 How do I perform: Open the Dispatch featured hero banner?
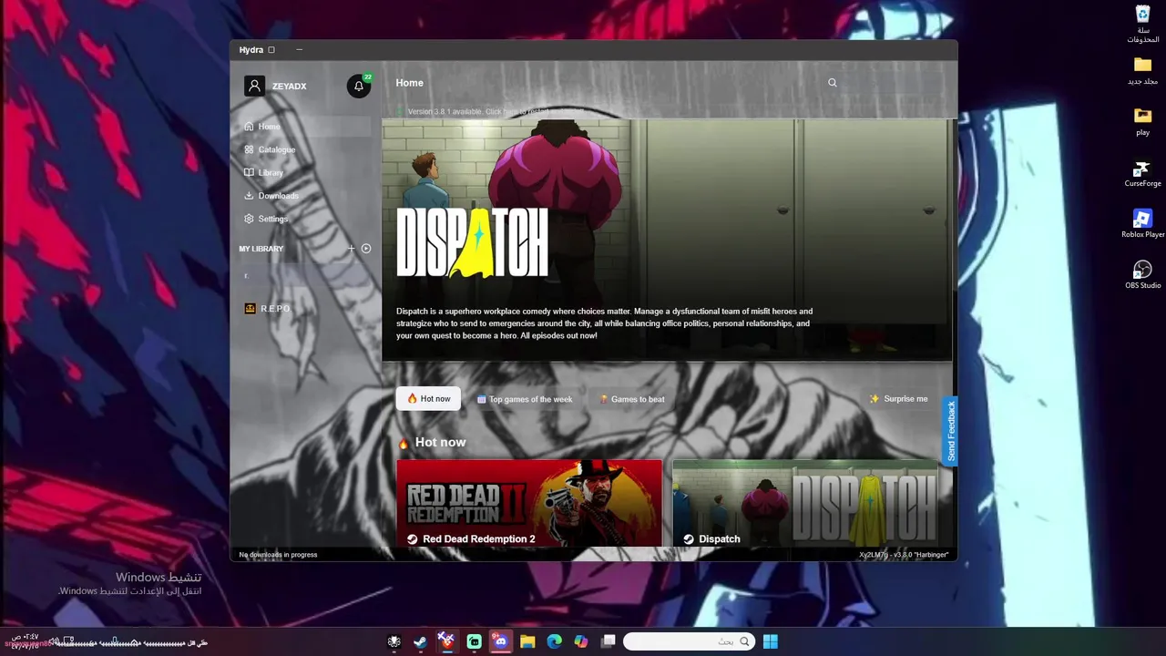coord(667,241)
